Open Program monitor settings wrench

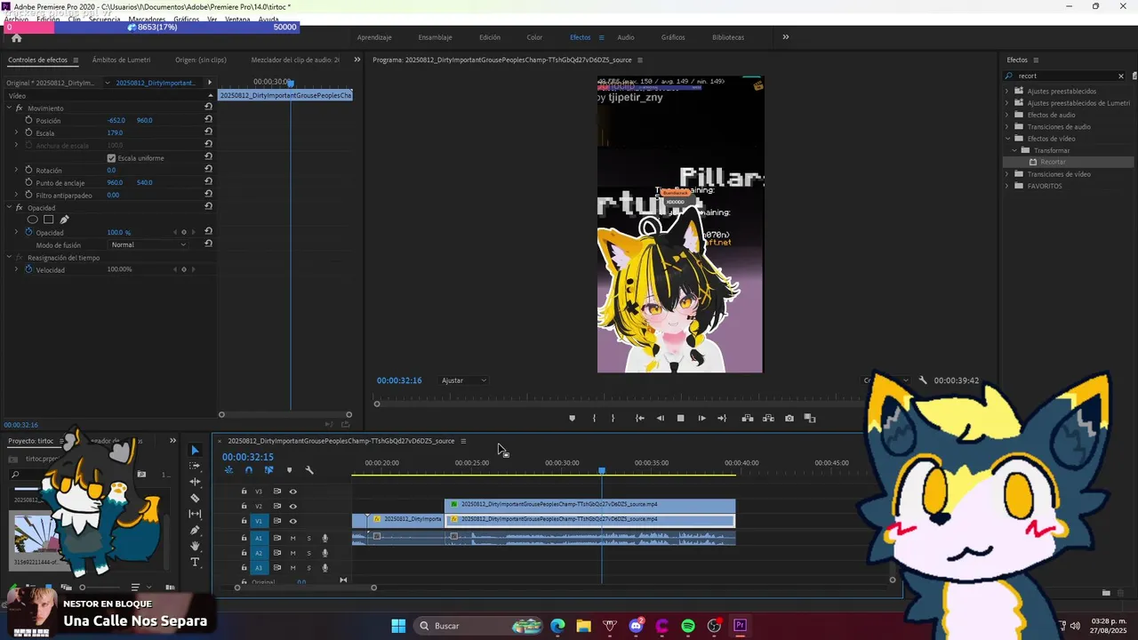point(923,380)
